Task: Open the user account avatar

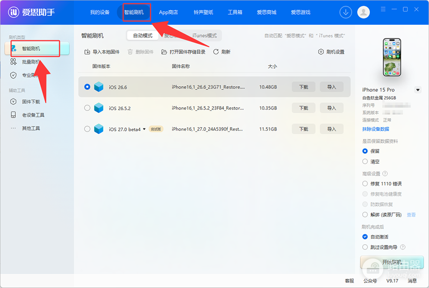Action: tap(363, 12)
